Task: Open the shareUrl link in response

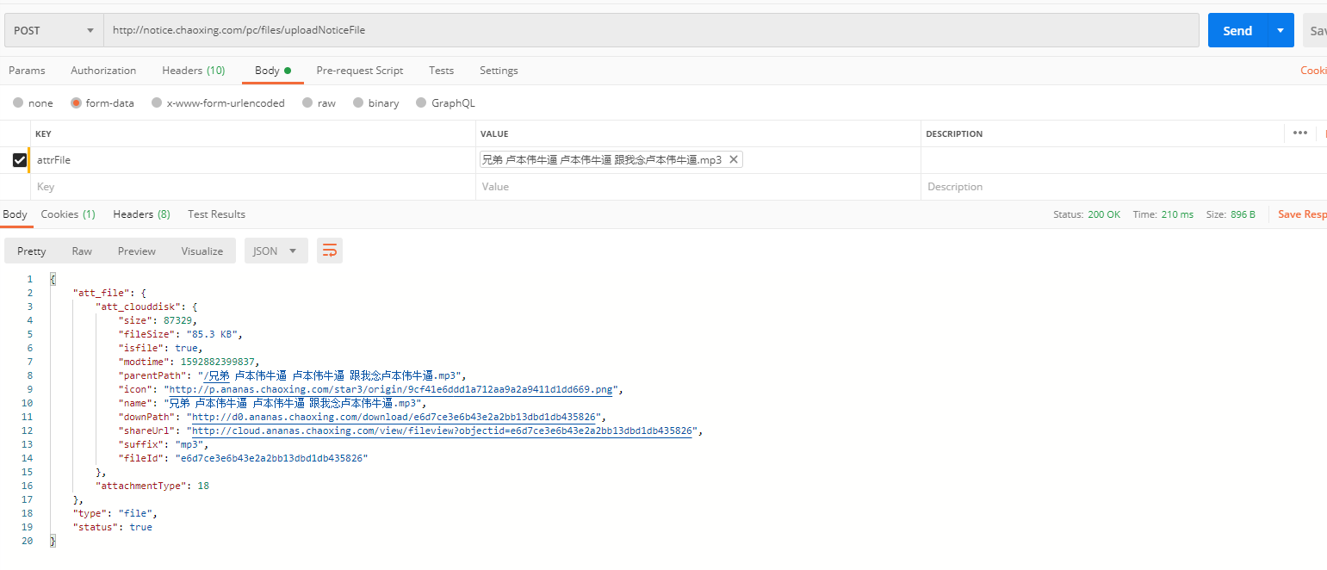Action: tap(442, 431)
